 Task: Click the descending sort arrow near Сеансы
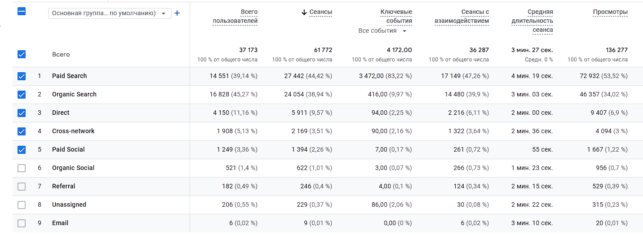coord(304,12)
